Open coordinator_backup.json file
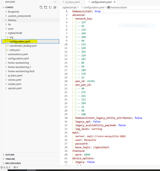Viewport: 160px width, 171px height. [x=23, y=46]
